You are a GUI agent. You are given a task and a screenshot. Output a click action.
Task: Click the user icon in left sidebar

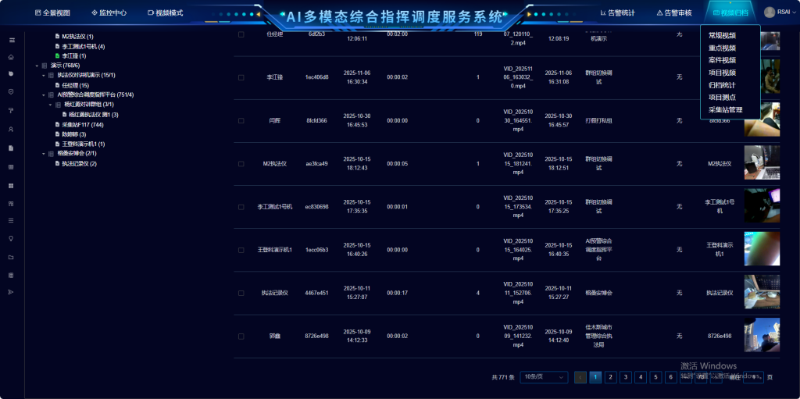click(11, 129)
